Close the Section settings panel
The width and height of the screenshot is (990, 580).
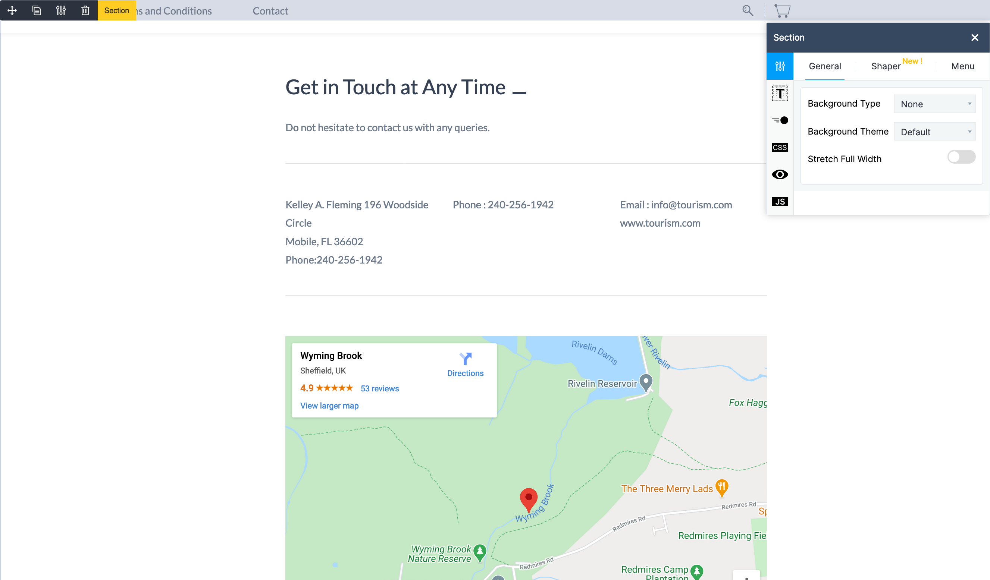pos(975,38)
